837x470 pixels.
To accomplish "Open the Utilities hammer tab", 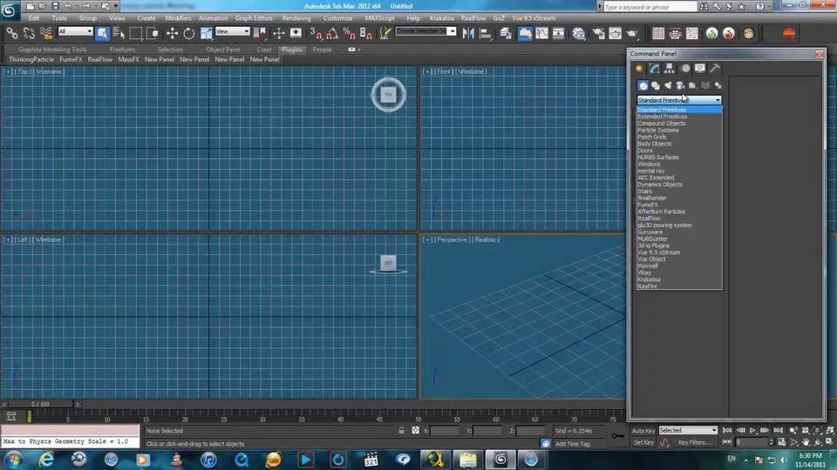I will [x=715, y=68].
